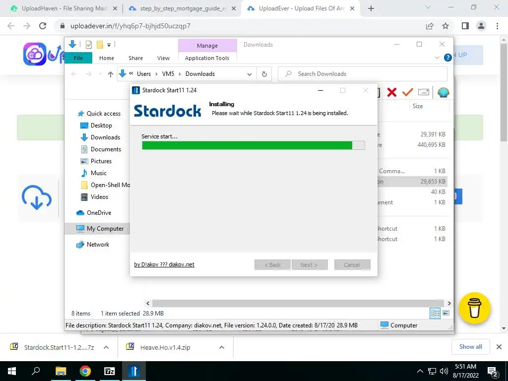Viewport: 508px width, 381px height.
Task: Click the installation progress bar
Action: (254, 145)
